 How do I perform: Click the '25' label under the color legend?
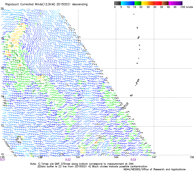pyautogui.click(x=148, y=7)
